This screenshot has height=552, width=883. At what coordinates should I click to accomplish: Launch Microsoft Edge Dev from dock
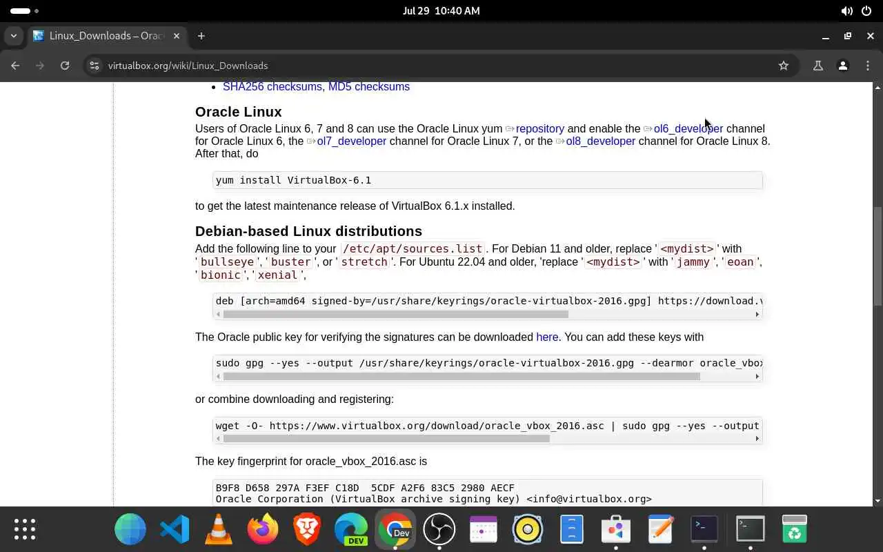351,529
